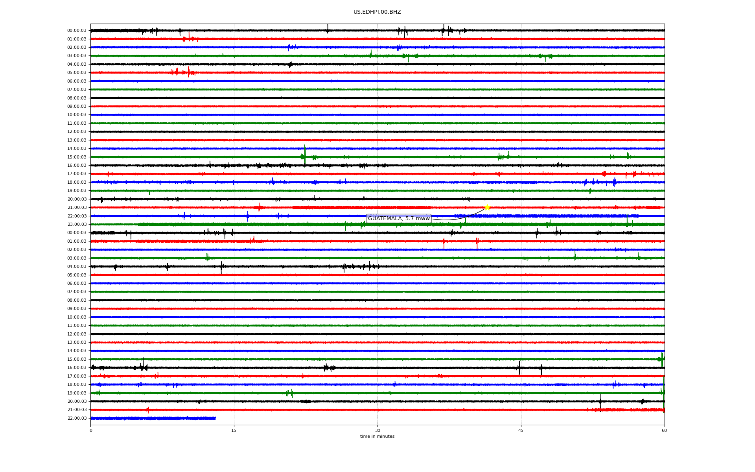The width and height of the screenshot is (755, 472).
Task: Click the 22:00:03 label of the short final trace
Action: [77, 419]
